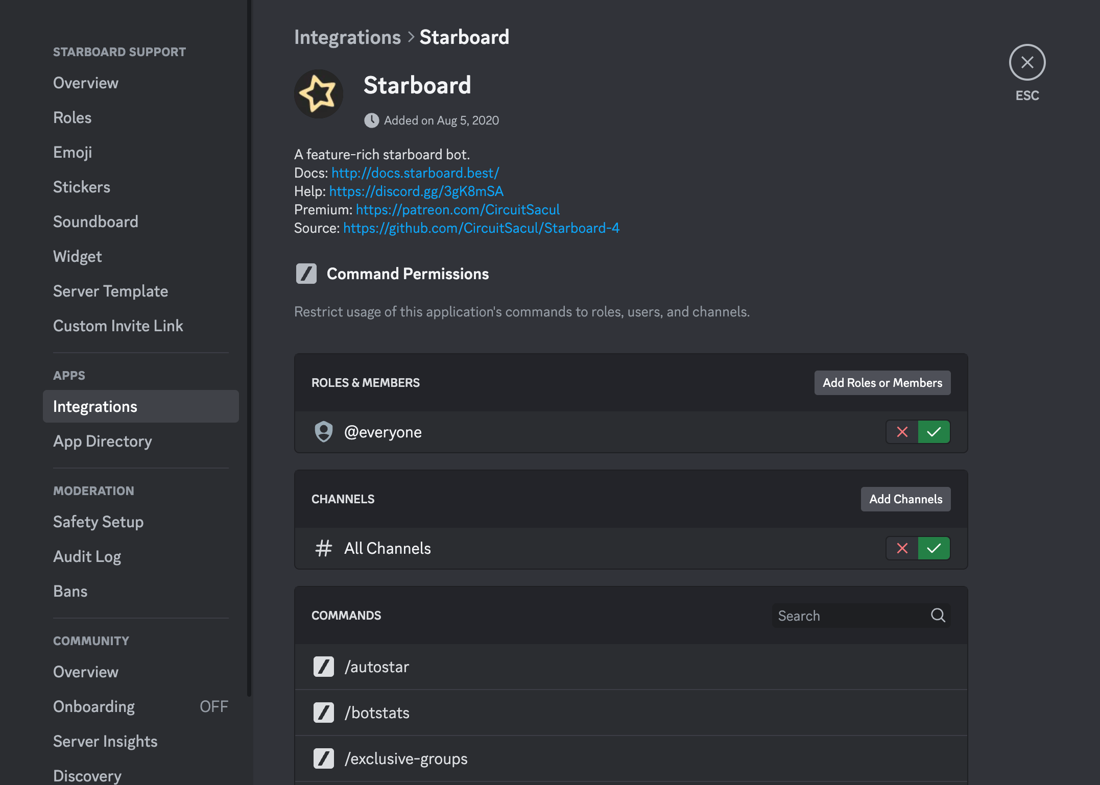This screenshot has height=785, width=1100.
Task: Select Integrations in the Apps section
Action: (x=141, y=406)
